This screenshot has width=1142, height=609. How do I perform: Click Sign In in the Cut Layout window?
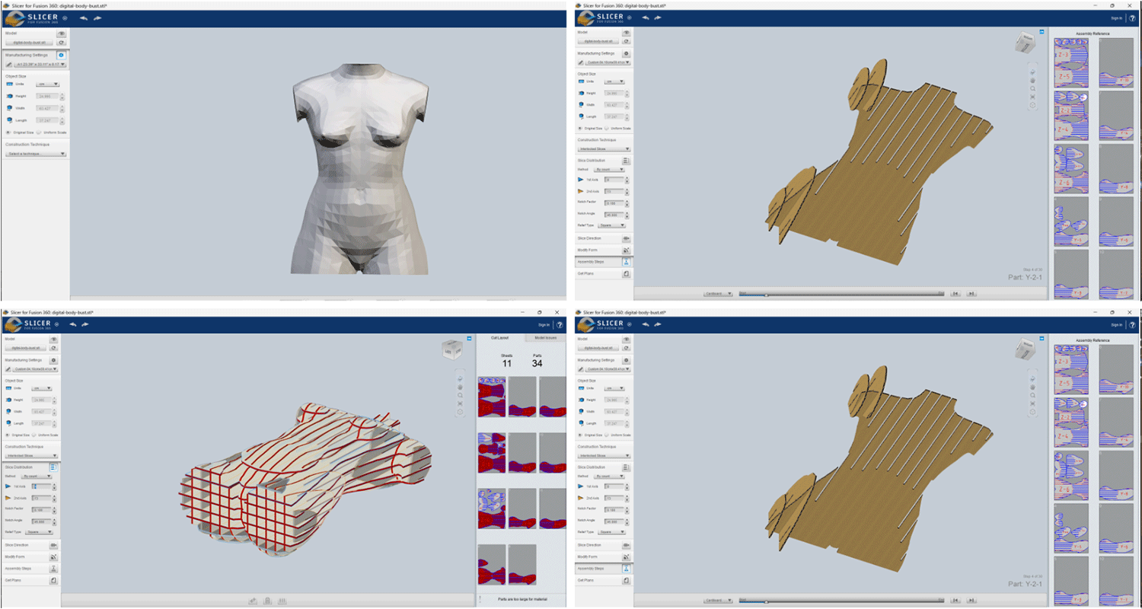[544, 324]
